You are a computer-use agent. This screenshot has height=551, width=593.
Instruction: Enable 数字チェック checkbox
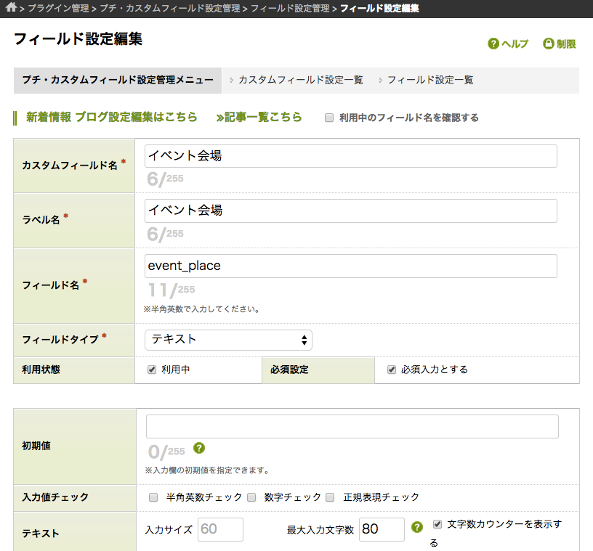click(251, 497)
